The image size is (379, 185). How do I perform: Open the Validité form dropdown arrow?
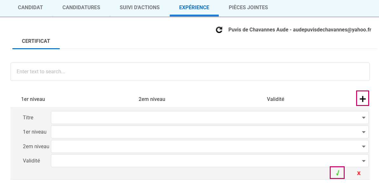(363, 161)
